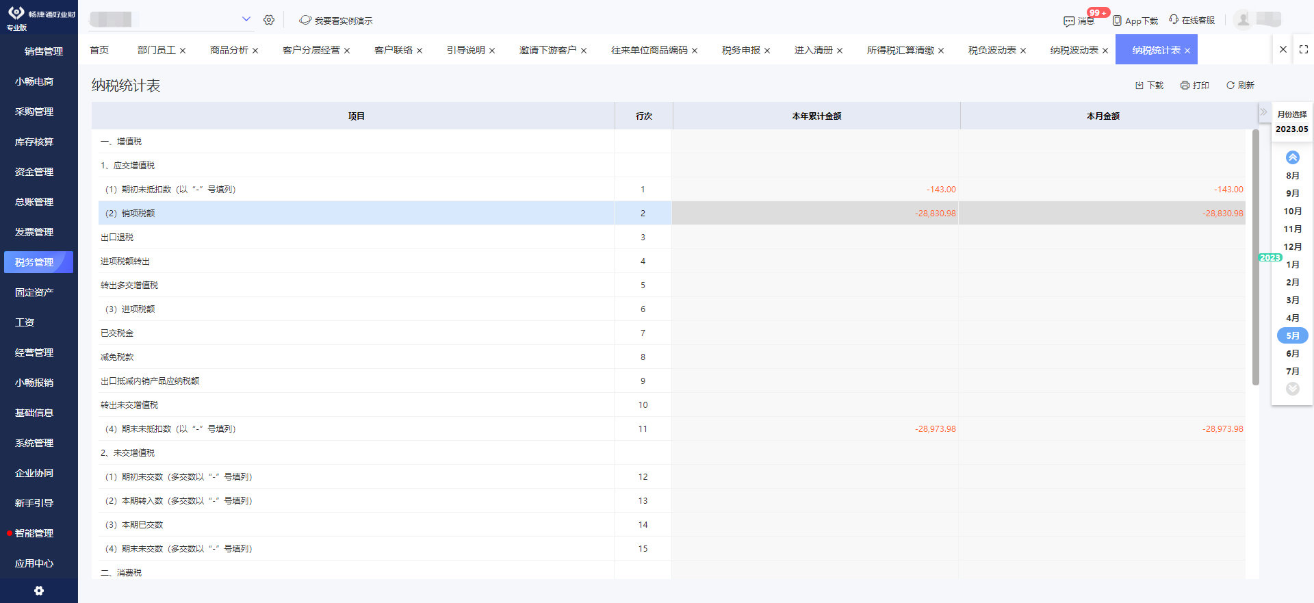Image resolution: width=1314 pixels, height=603 pixels.
Task: Select 8月 in month list
Action: coord(1293,176)
